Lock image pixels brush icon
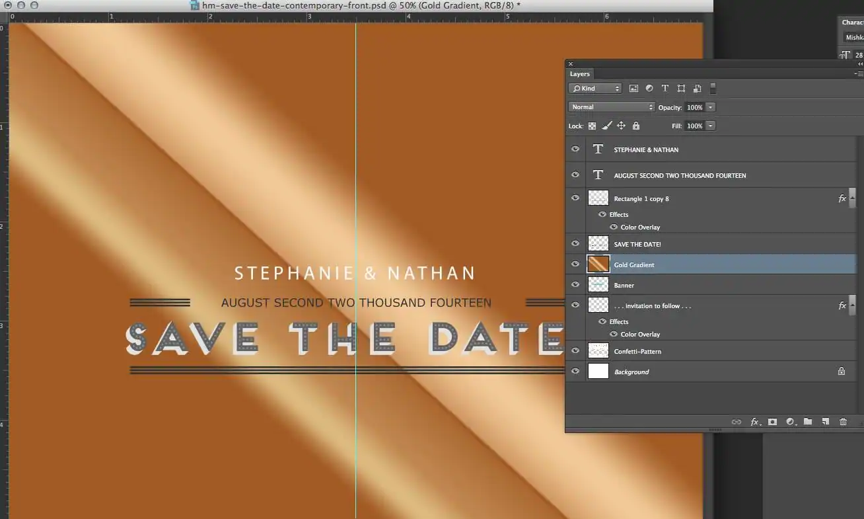This screenshot has width=864, height=519. 606,126
